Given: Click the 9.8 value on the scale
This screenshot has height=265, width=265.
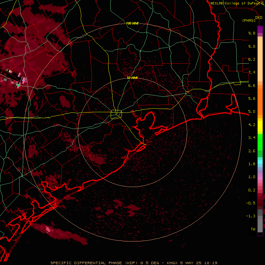Looking at the screenshot, I should [x=252, y=33].
